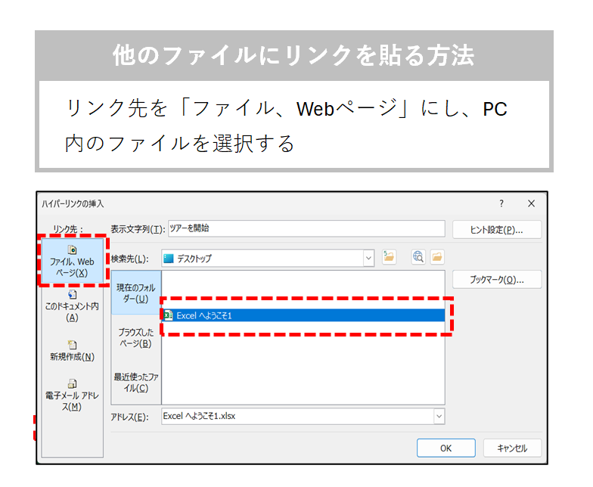Click the '表示文字列' text field
Viewport: 593px width, 487px height.
coord(306,228)
